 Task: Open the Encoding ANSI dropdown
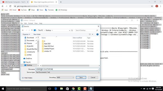(x=65, y=78)
